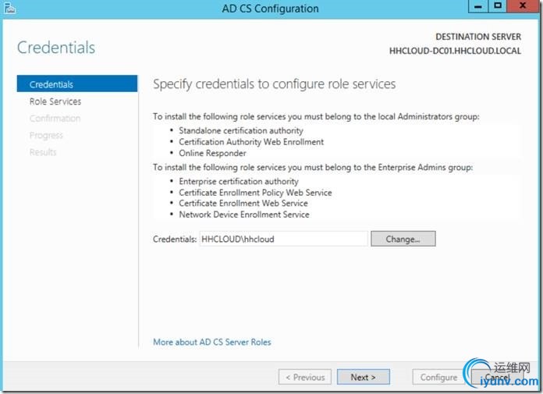The height and width of the screenshot is (394, 543).
Task: Select the Confirmation step in the sidebar
Action: [55, 119]
